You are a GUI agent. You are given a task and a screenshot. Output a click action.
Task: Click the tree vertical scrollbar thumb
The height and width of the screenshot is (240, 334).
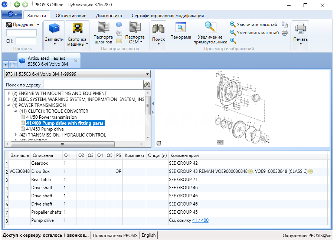coord(148,105)
